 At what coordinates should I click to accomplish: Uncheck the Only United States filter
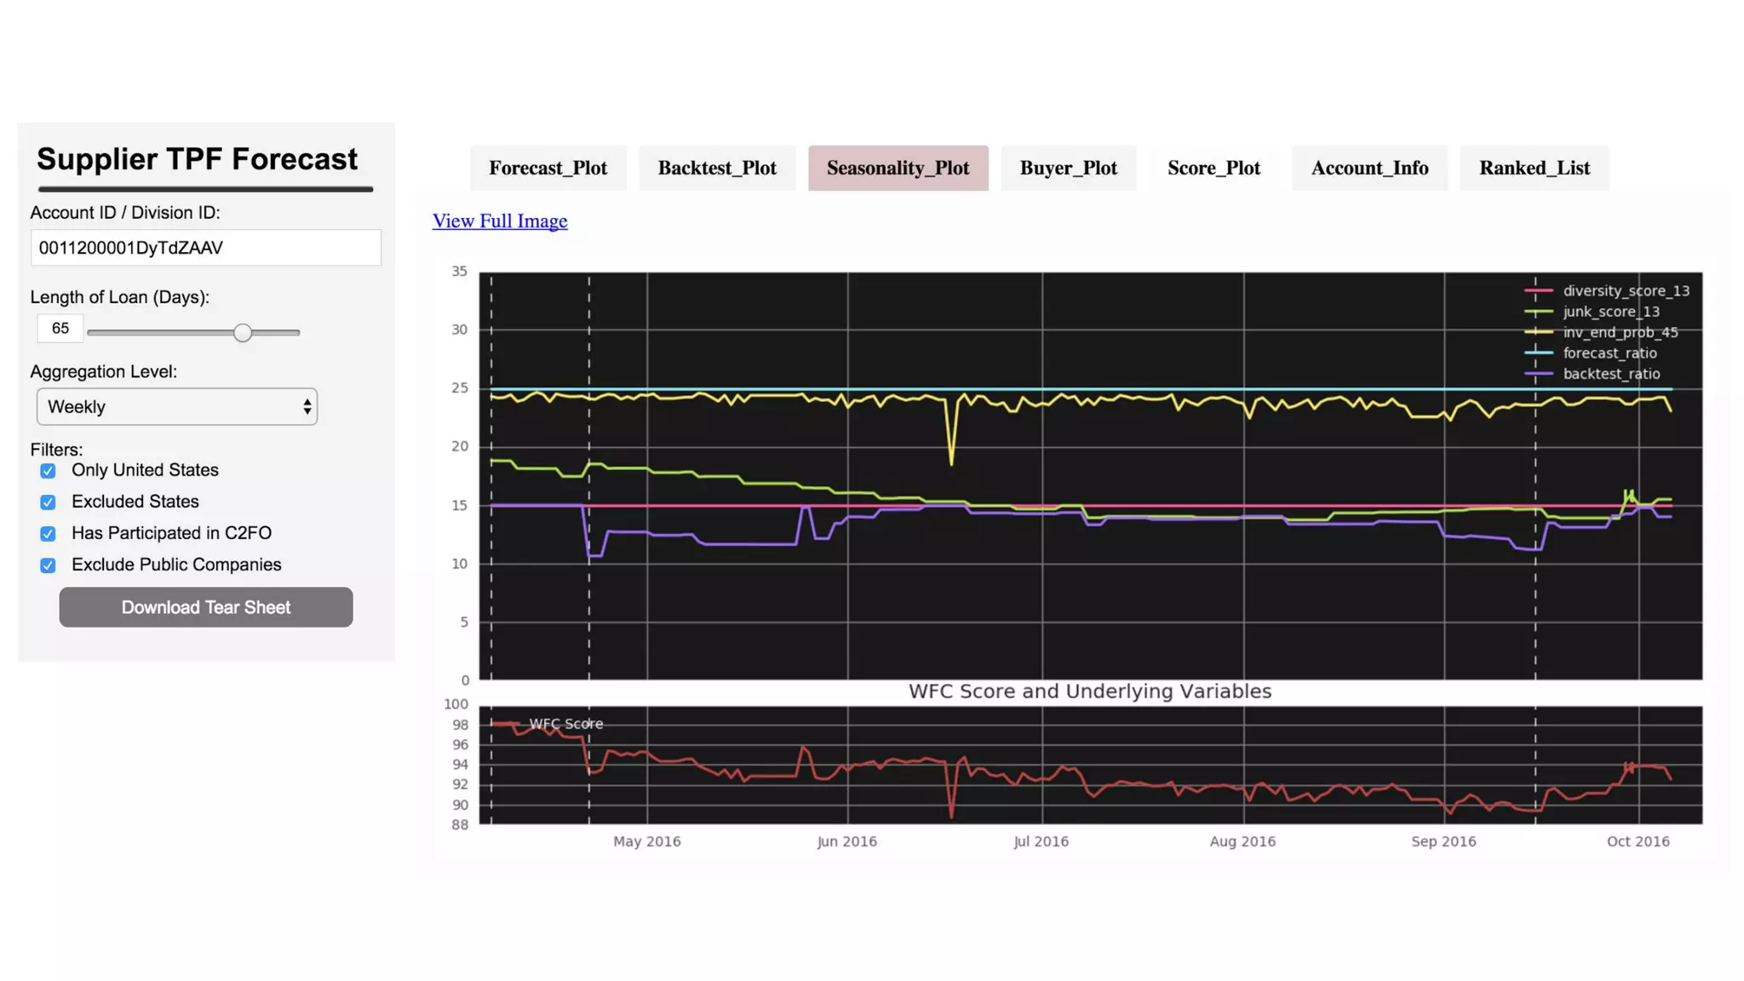click(49, 471)
